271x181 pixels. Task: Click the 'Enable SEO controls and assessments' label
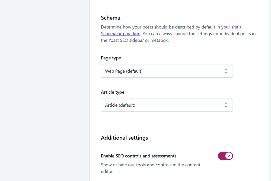click(x=139, y=156)
